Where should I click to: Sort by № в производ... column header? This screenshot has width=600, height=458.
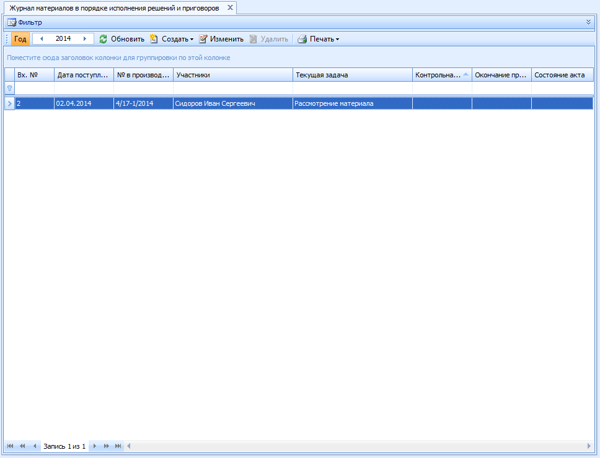point(144,75)
